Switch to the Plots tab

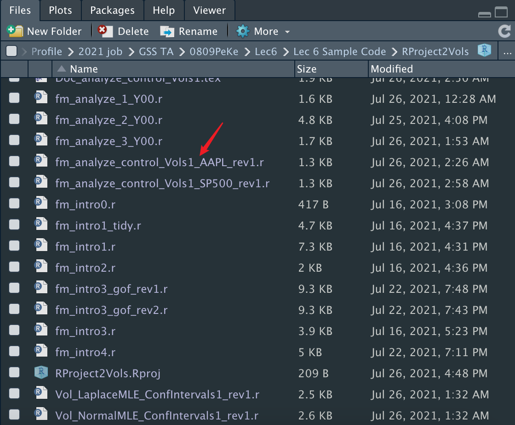pos(61,10)
